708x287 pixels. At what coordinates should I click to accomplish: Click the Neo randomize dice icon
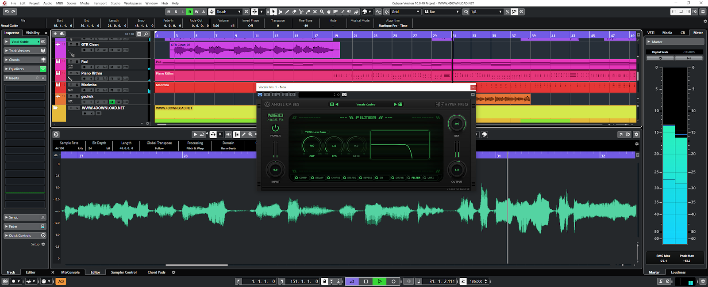click(400, 105)
